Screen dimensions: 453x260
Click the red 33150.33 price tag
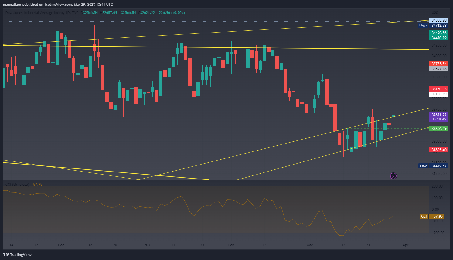coord(439,89)
